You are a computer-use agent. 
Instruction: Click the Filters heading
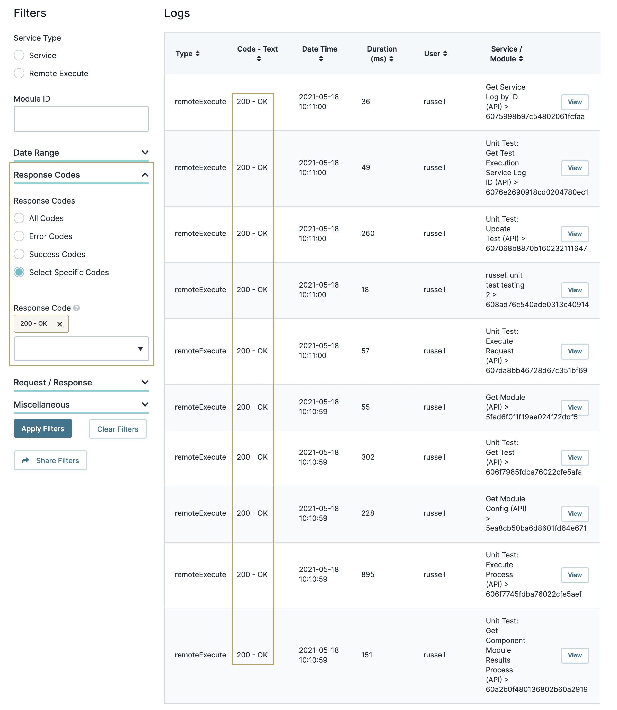coord(30,13)
